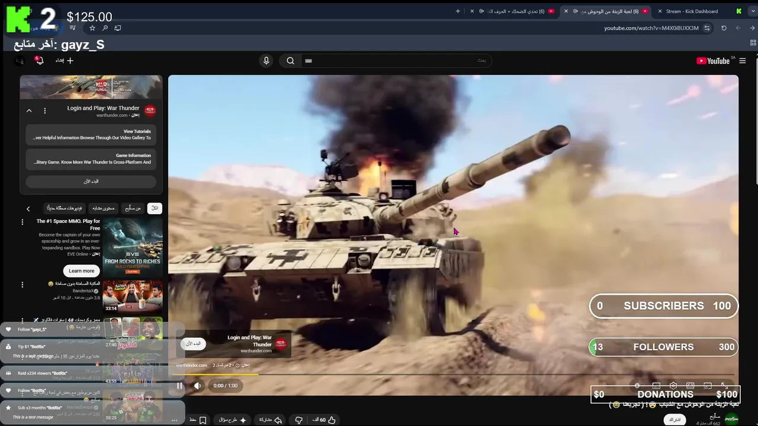Go forward with browser forward arrow
The image size is (758, 426).
click(738, 28)
